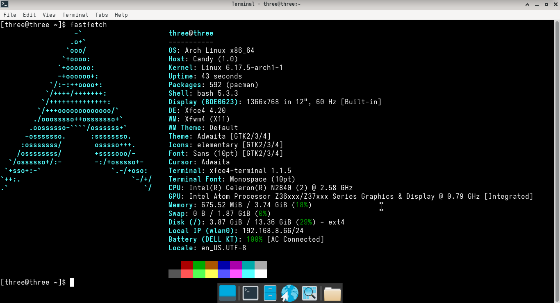This screenshot has height=303, width=560.
Task: Click the '[AC Connected]' battery status text
Action: 296,239
